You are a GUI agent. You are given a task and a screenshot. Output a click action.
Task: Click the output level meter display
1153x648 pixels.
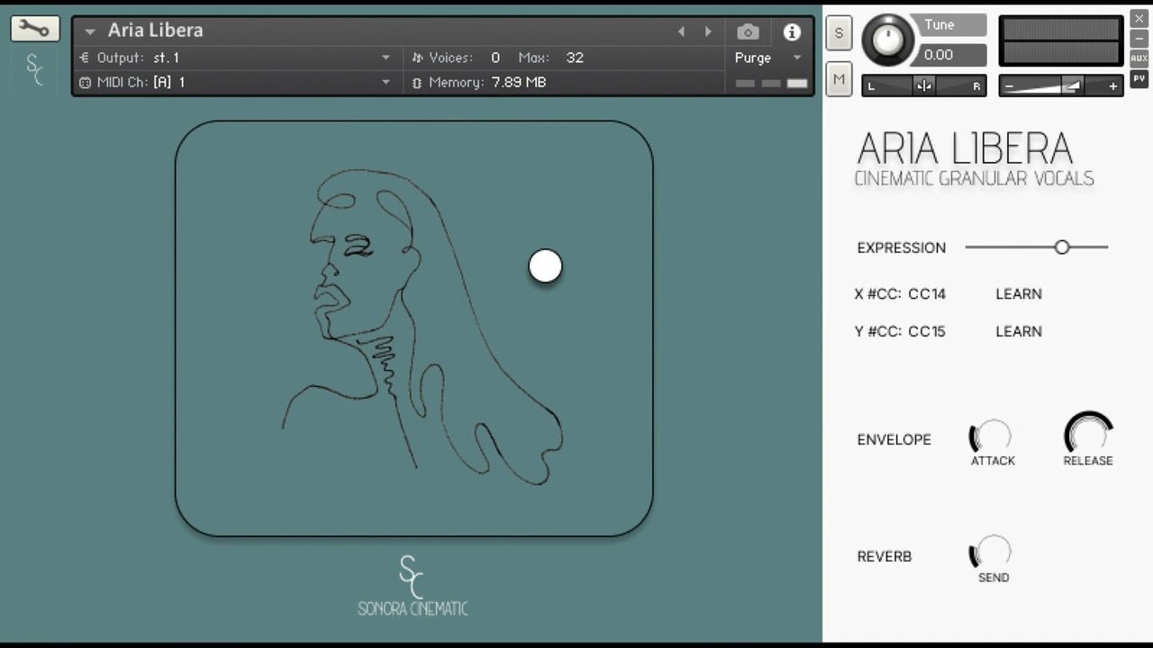click(1061, 40)
